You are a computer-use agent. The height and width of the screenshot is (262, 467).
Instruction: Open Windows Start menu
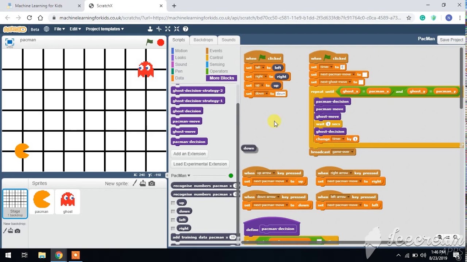(x=8, y=255)
